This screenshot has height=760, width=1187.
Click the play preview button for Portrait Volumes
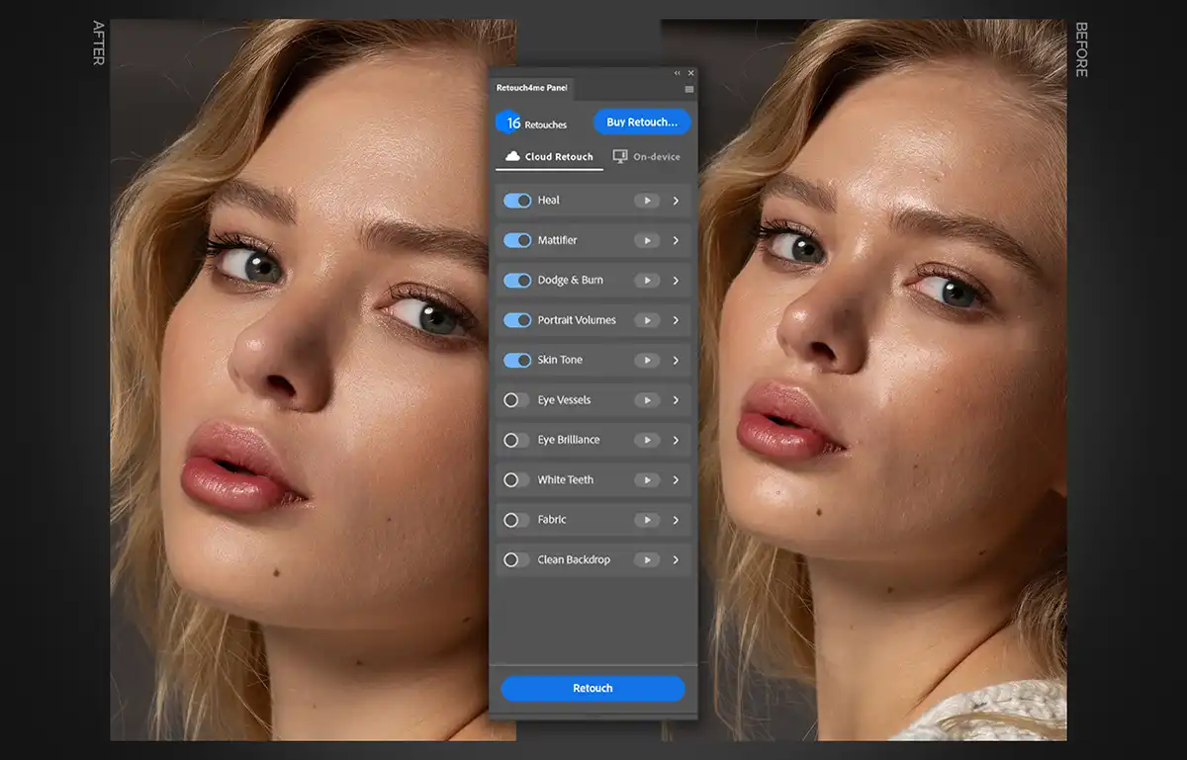[x=646, y=320]
